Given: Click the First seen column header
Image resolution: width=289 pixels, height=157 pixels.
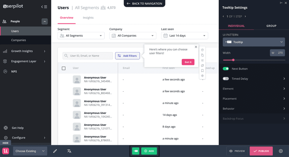Looking at the screenshot, I should pyautogui.click(x=168, y=68).
